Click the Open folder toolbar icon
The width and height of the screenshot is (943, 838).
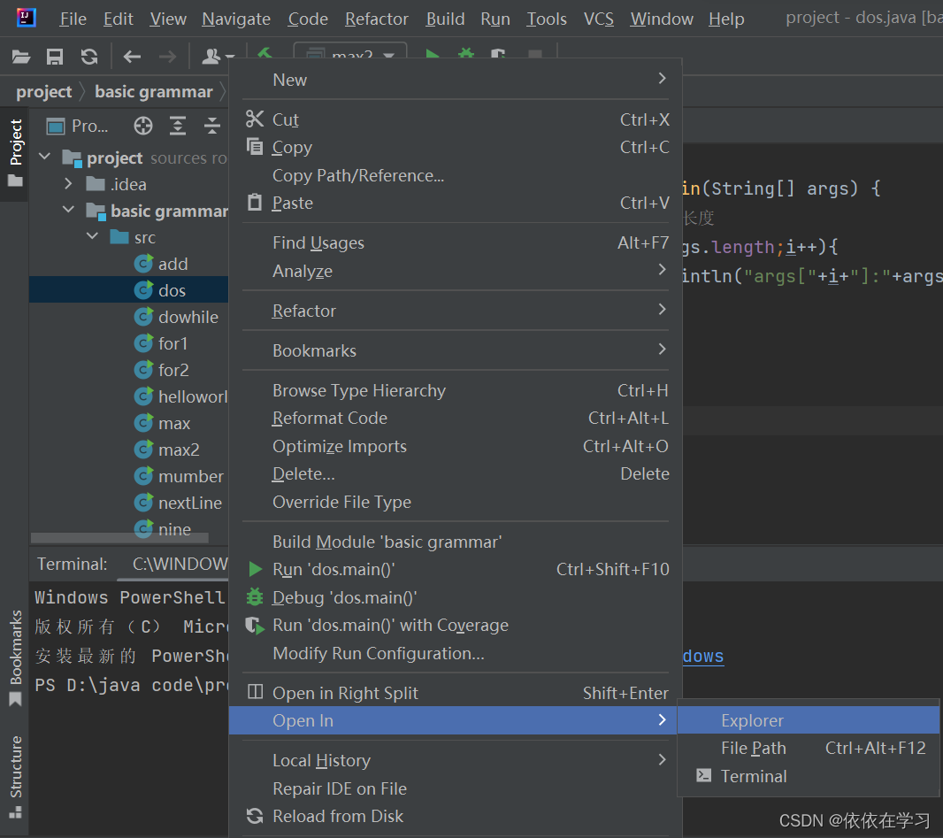21,58
